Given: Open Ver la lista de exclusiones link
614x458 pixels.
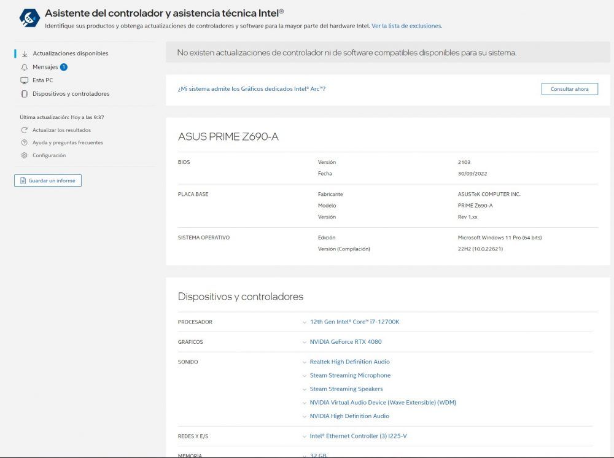Looking at the screenshot, I should click(x=406, y=26).
